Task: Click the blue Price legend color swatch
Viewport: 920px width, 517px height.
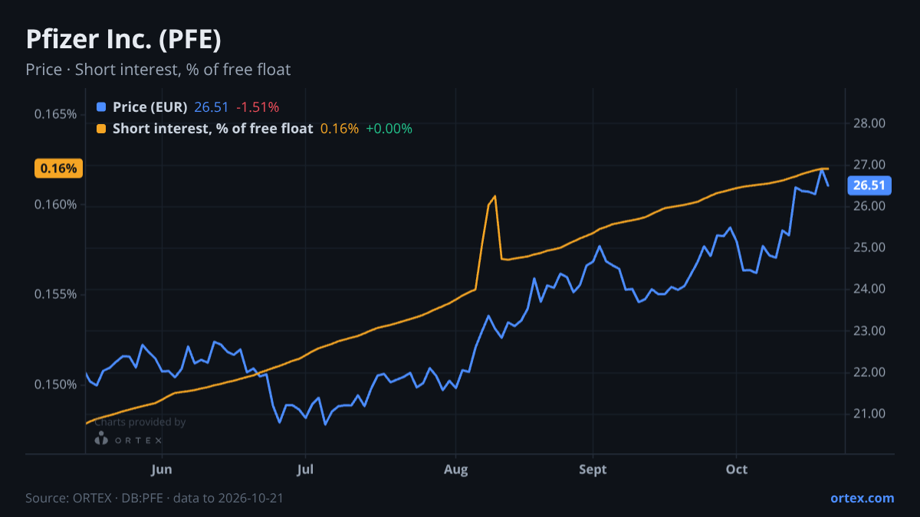Action: [x=102, y=107]
